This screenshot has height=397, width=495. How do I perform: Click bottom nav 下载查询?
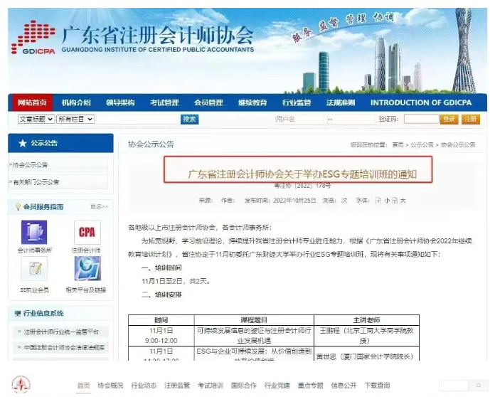(x=377, y=386)
